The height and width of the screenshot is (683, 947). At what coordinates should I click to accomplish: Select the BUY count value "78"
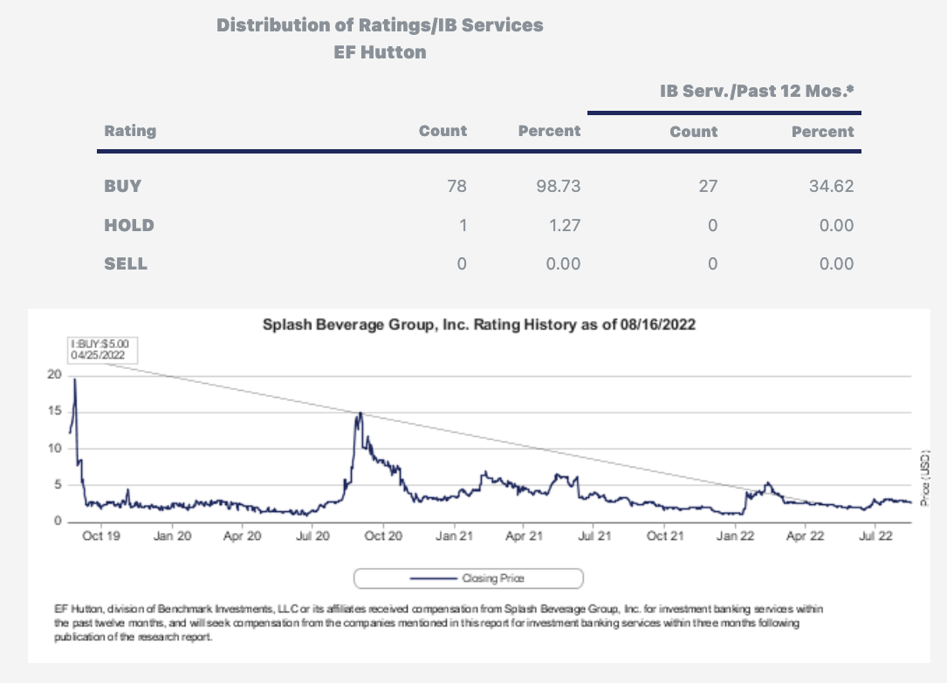click(456, 186)
